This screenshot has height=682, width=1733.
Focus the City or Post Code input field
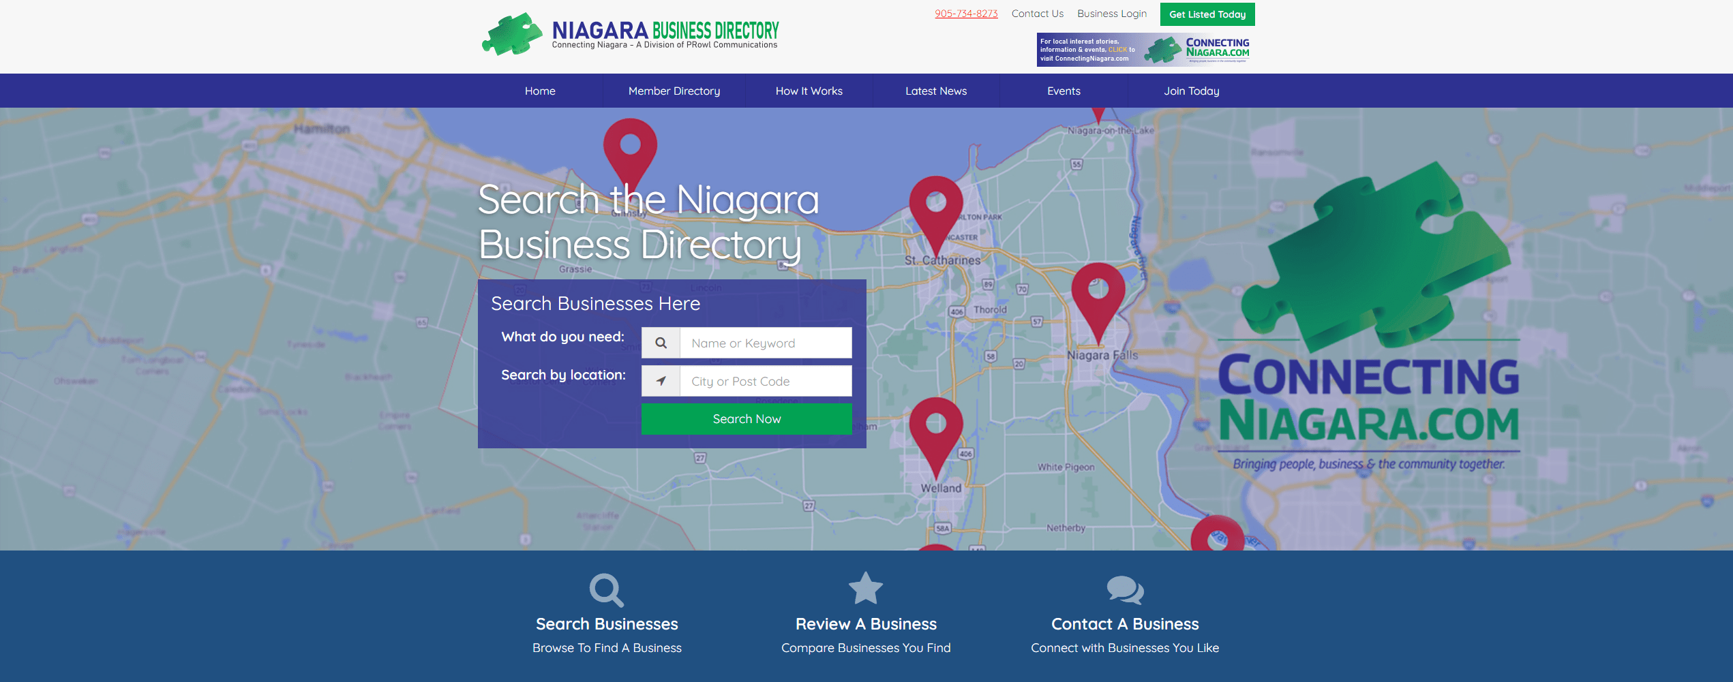pos(766,381)
